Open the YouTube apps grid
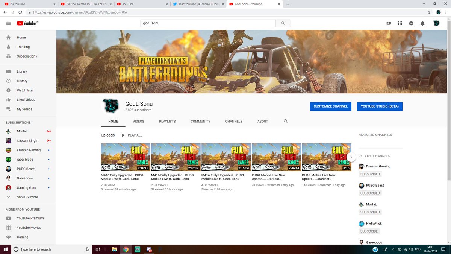Image resolution: width=451 pixels, height=254 pixels. click(400, 23)
